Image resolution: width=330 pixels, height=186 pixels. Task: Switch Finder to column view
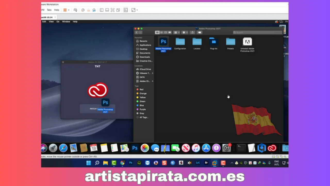point(165,33)
